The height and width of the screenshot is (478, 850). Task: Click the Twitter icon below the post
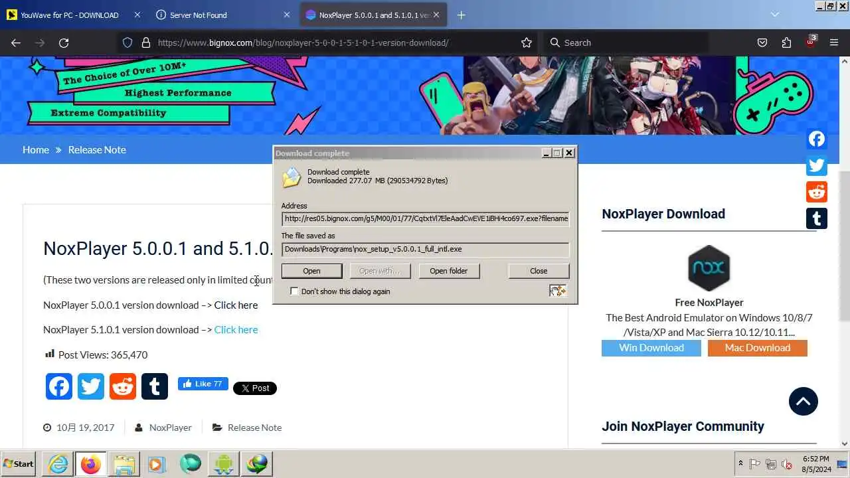click(x=91, y=386)
